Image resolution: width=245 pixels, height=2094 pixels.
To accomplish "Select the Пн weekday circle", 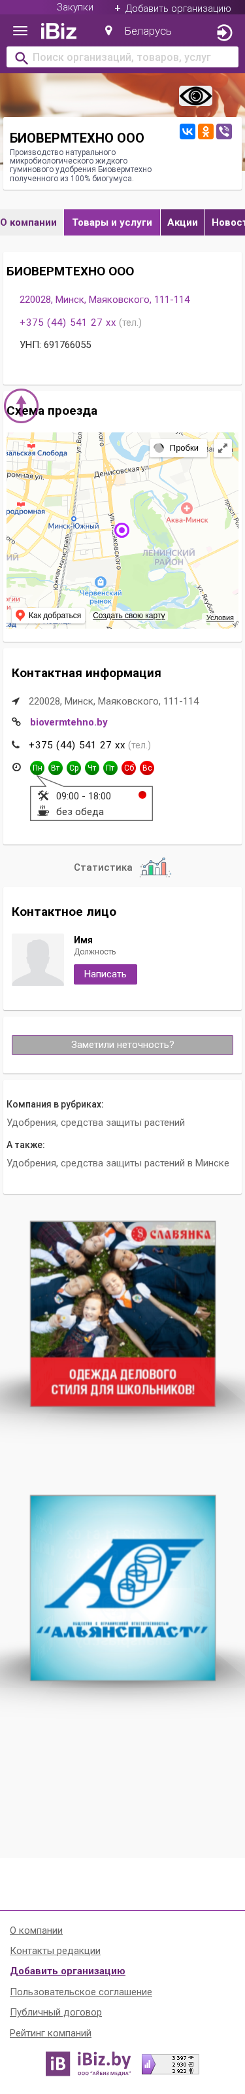I will (x=37, y=767).
